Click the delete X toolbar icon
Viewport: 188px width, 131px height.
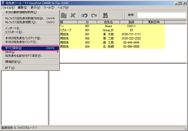pyautogui.click(x=73, y=15)
